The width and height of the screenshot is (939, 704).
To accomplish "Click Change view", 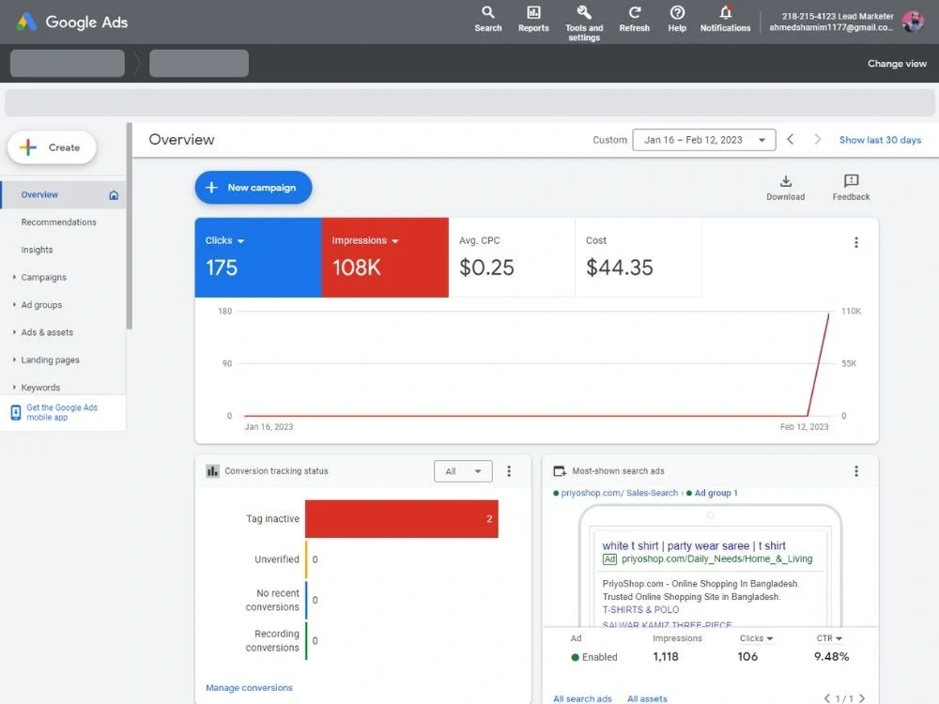I will [x=897, y=64].
